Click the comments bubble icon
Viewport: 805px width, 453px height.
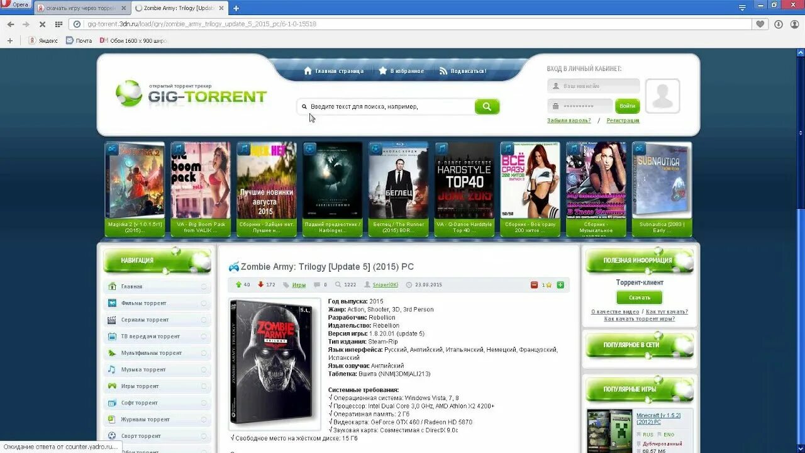click(x=317, y=285)
